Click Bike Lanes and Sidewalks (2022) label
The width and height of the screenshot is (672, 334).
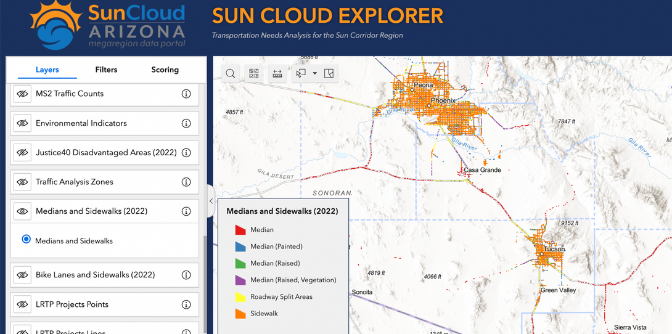(x=95, y=275)
